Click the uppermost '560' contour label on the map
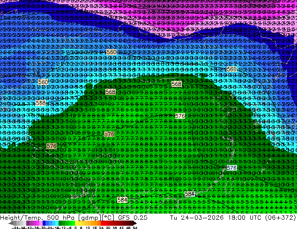 pos(111,52)
